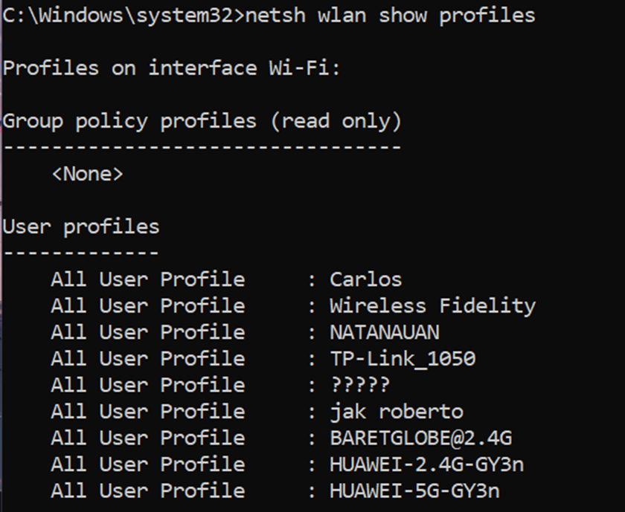Click the 'NATANAUAN' profile name
The height and width of the screenshot is (512, 625).
(385, 332)
